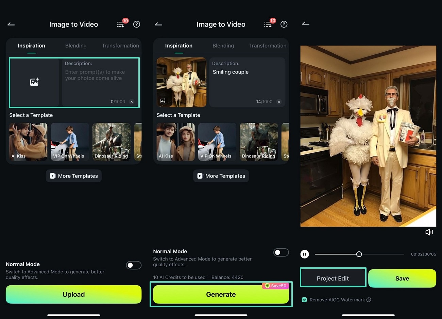Viewport: 442px width, 319px height.
Task: Open the Transformation tab
Action: (x=120, y=46)
